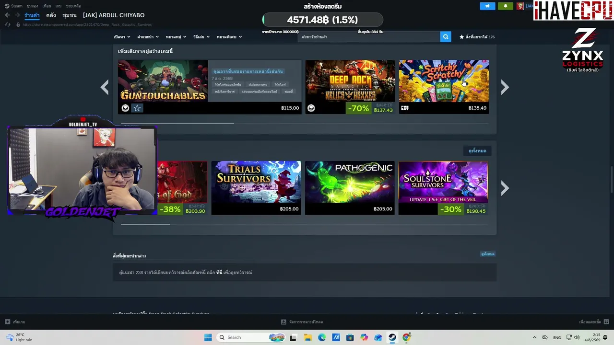
Task: Open Task View from the taskbar
Action: coord(293,337)
